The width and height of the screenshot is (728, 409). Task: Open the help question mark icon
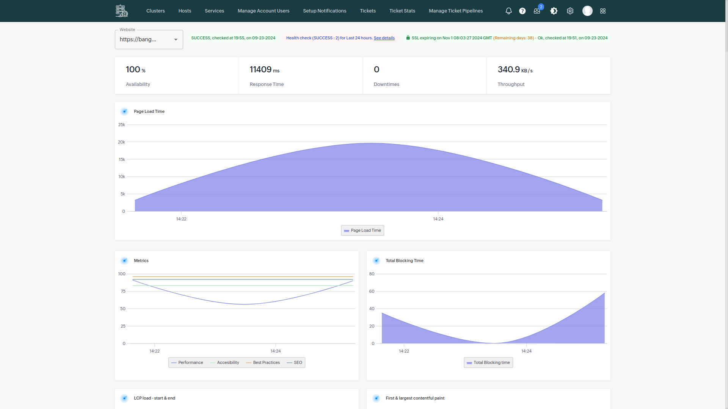point(522,11)
